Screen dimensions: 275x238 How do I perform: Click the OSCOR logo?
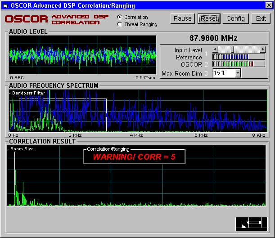(x=26, y=19)
